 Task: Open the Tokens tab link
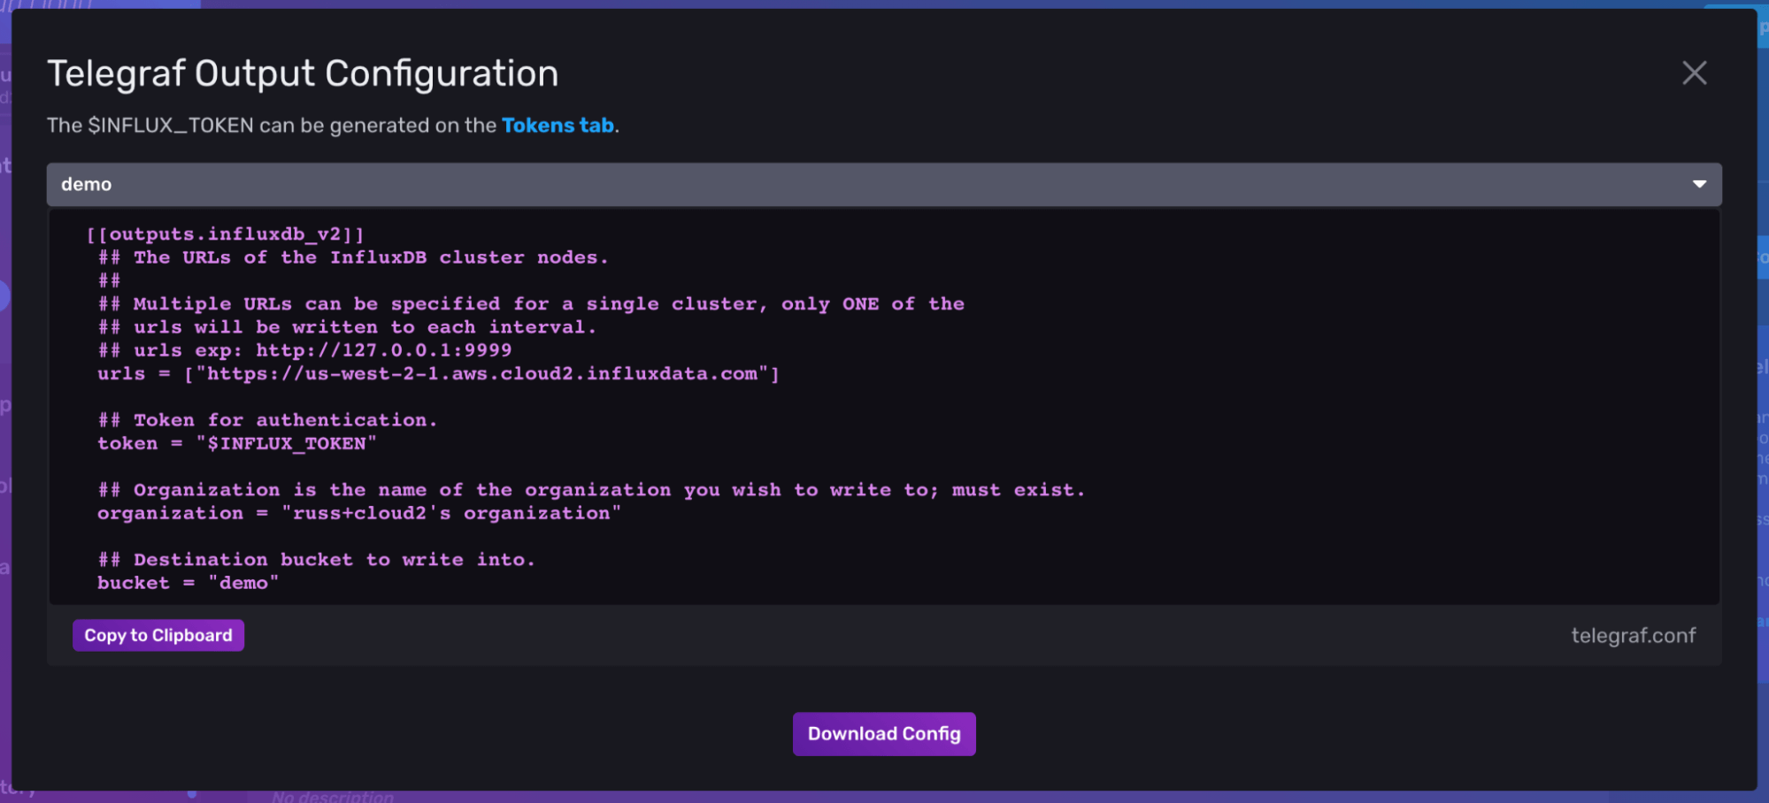[x=558, y=126]
